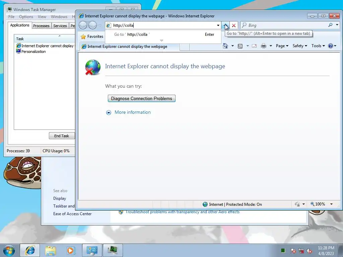Viewport: 343px width, 257px height.
Task: Open Task Manager Windows menu
Action: point(59,17)
